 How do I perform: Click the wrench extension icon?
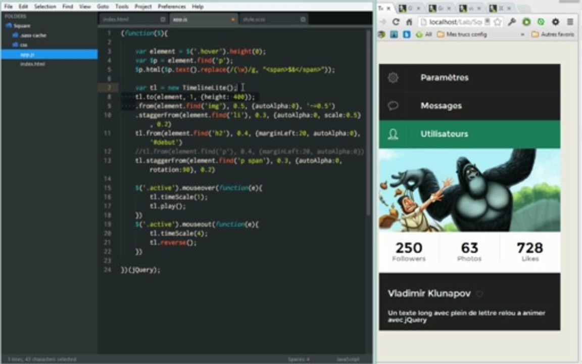tap(512, 22)
